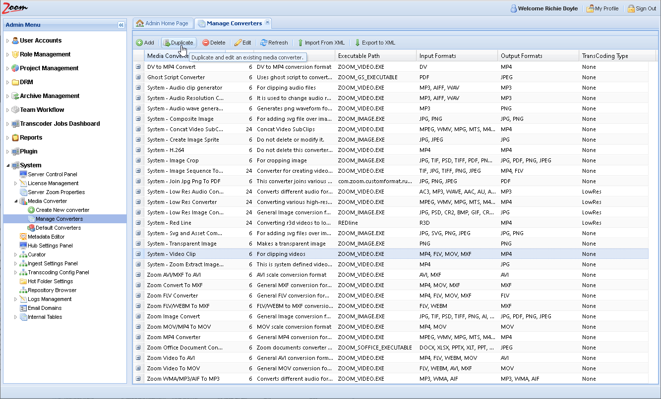Select System - Video Clip row
Image resolution: width=661 pixels, height=399 pixels.
(x=391, y=254)
